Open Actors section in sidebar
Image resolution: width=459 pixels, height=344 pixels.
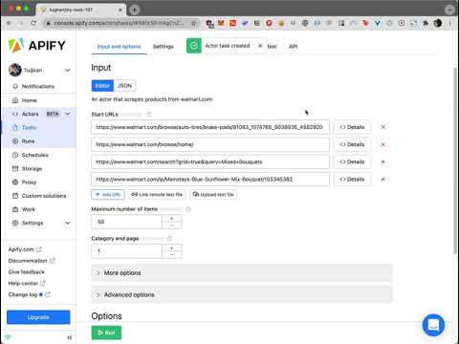pyautogui.click(x=31, y=114)
